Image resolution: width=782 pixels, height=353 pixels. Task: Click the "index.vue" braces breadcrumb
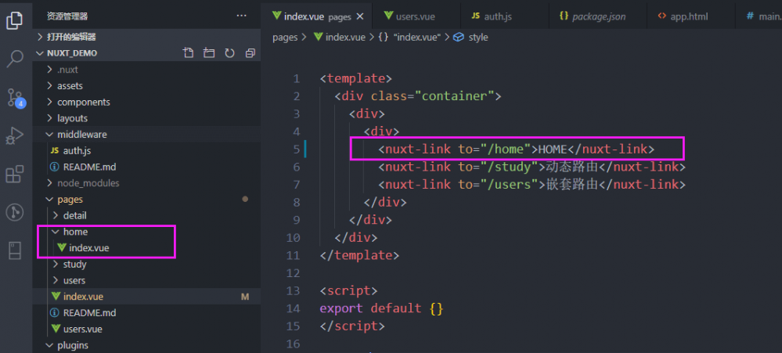(x=410, y=37)
